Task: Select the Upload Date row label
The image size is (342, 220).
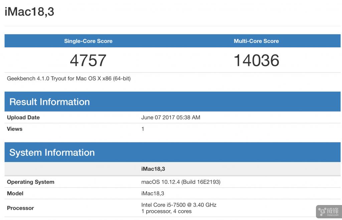Action: coord(23,117)
